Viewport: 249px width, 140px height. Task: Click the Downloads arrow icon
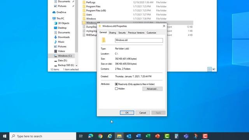point(55,37)
